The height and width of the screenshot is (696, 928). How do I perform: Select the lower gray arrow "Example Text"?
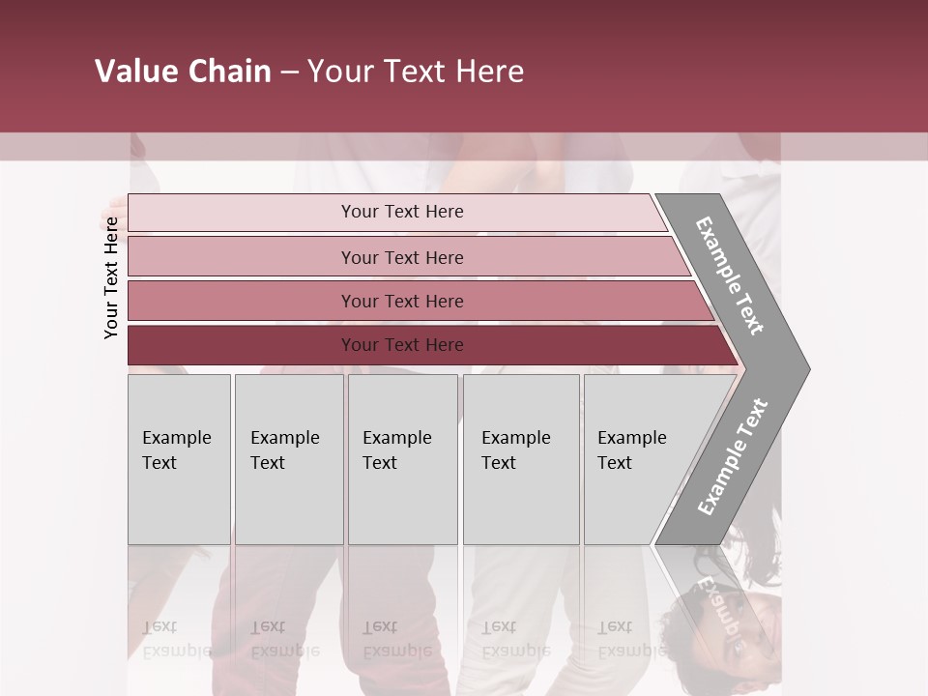coord(733,457)
